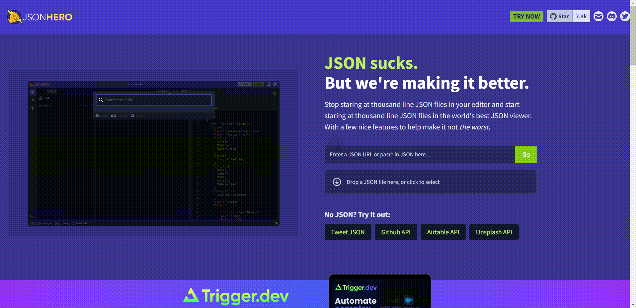The height and width of the screenshot is (308, 636).
Task: Load the Airtable API example
Action: coord(443,232)
